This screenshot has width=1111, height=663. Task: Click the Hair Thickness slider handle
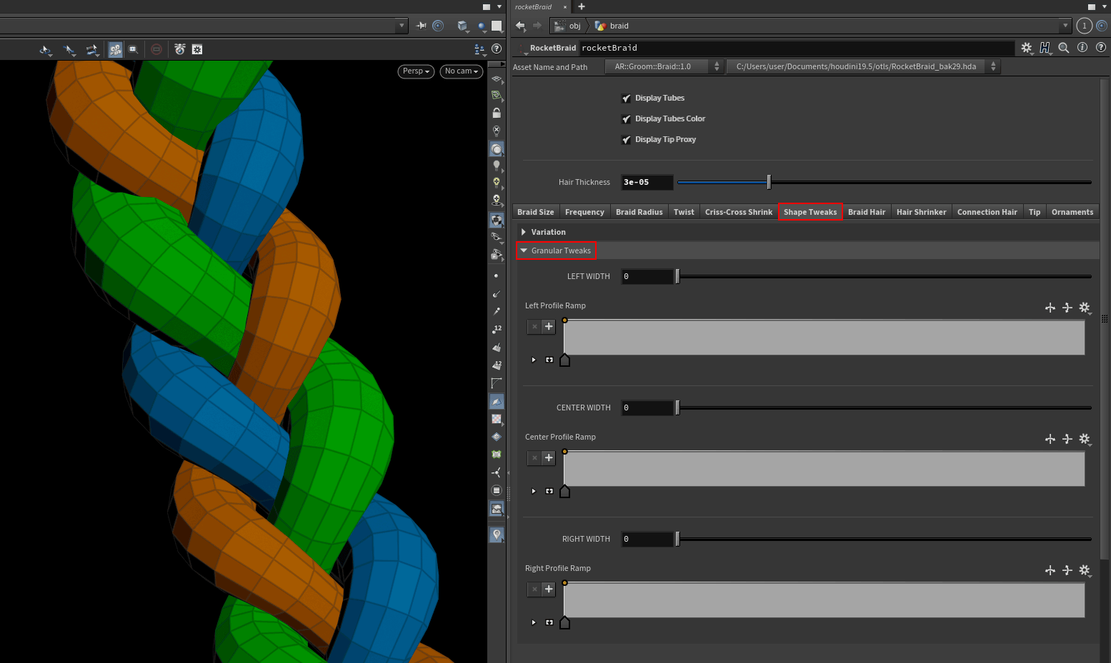point(769,182)
